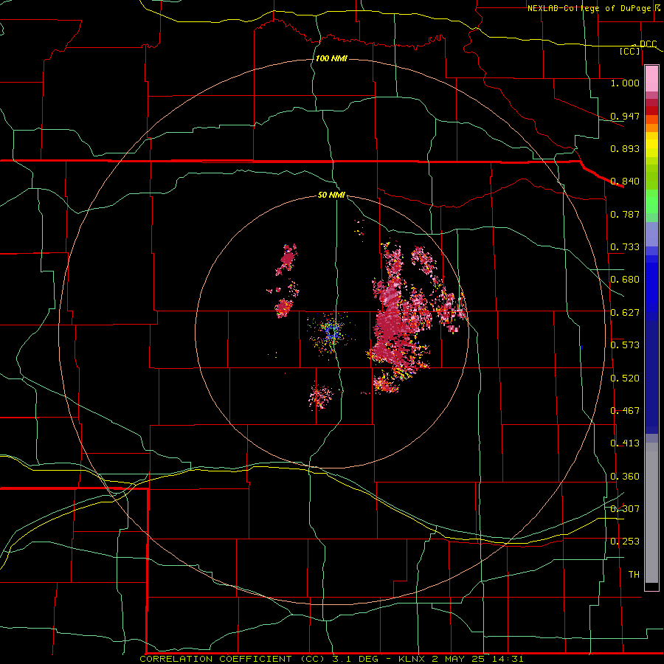Click the 0.307 scale value
664x664 pixels.
point(625,509)
